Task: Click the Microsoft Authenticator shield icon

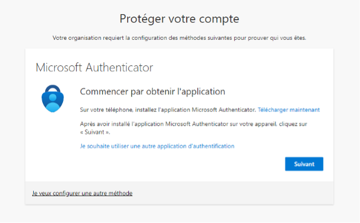Action: [x=53, y=98]
